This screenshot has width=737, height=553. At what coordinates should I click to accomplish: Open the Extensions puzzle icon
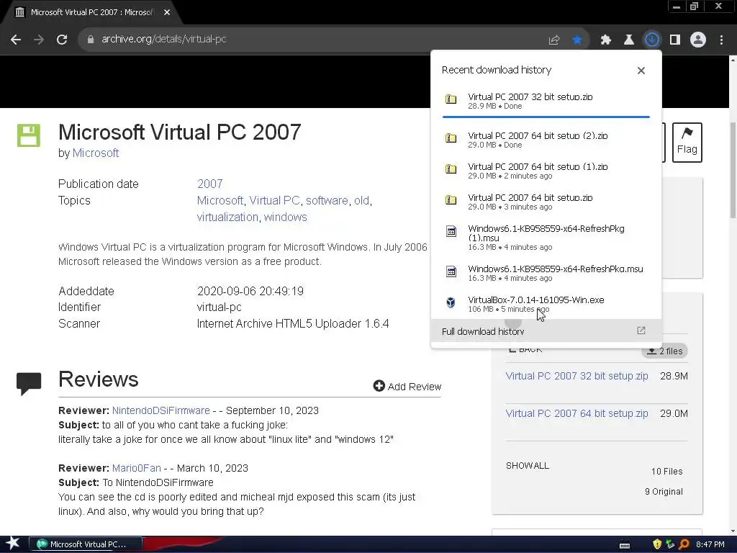pyautogui.click(x=605, y=40)
